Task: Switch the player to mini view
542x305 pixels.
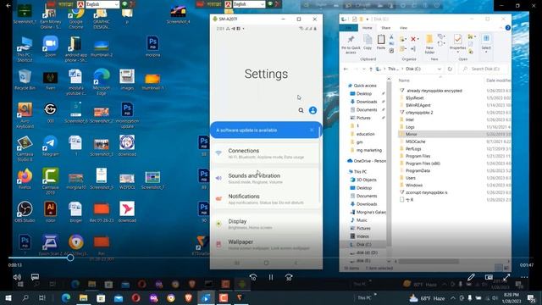Action: pyautogui.click(x=489, y=277)
